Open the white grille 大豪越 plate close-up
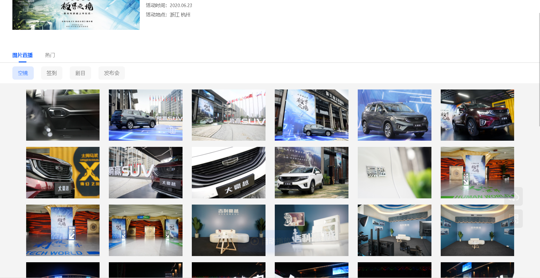 pos(229,173)
